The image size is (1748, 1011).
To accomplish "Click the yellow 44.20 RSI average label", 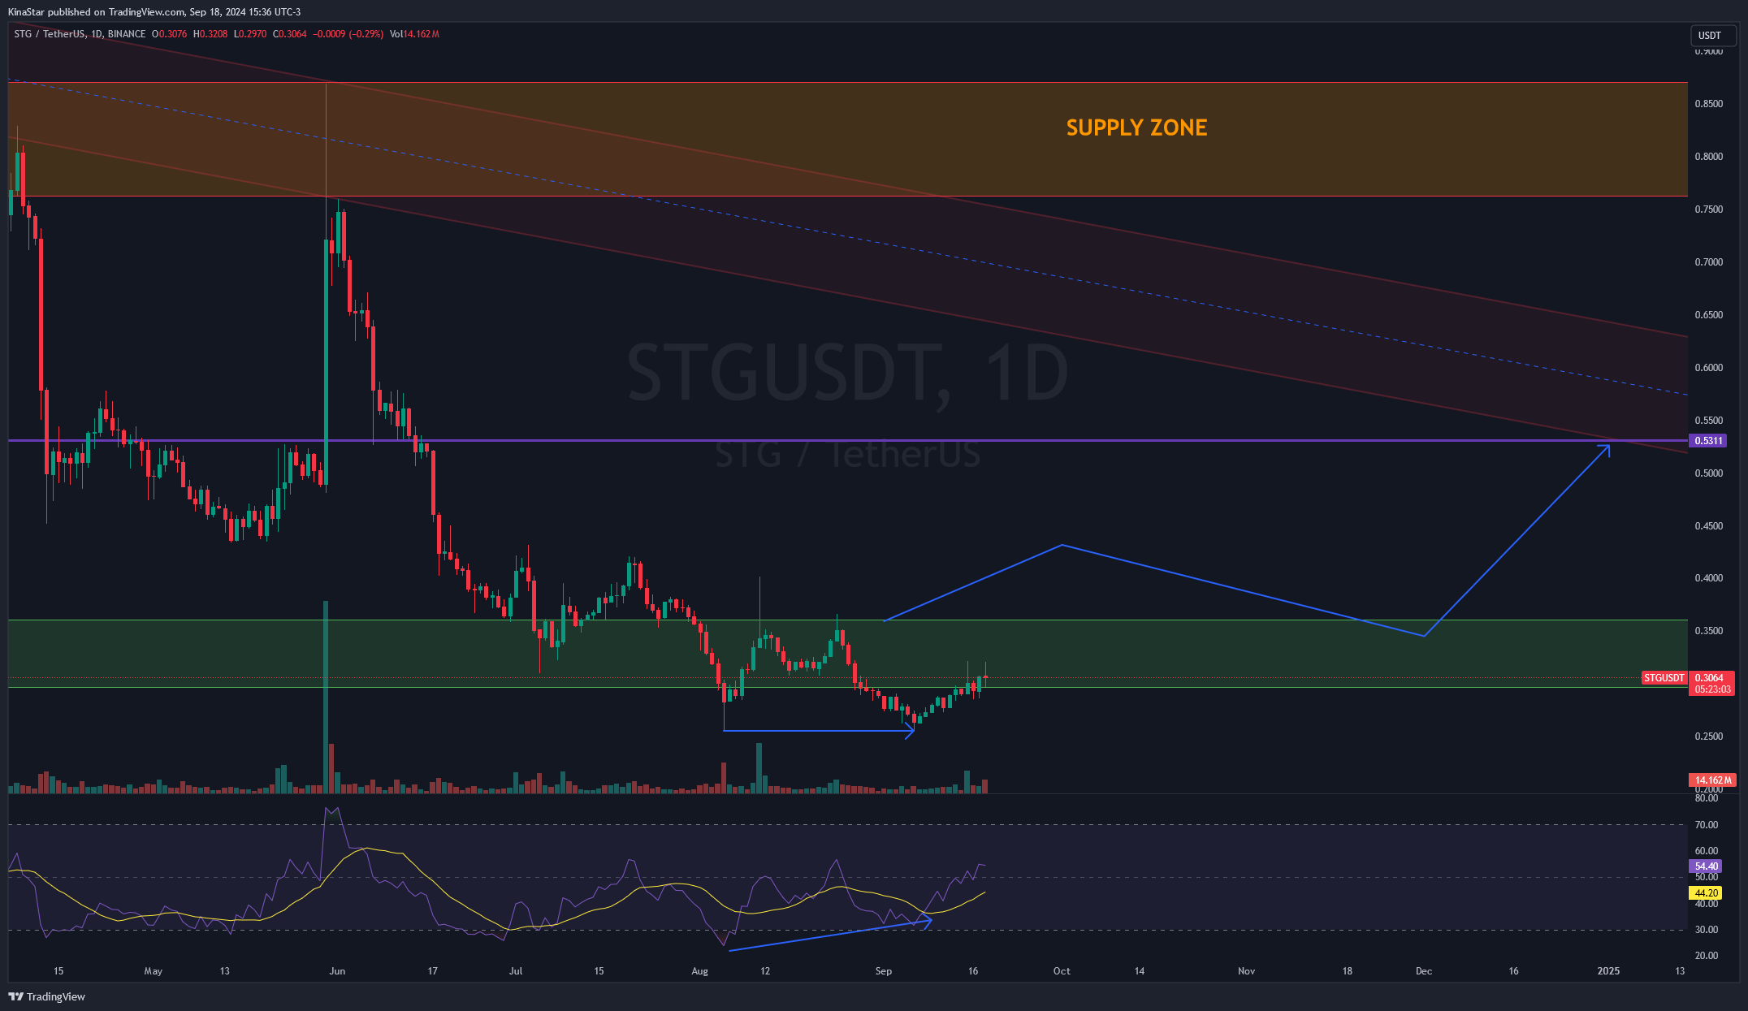I will pyautogui.click(x=1707, y=893).
